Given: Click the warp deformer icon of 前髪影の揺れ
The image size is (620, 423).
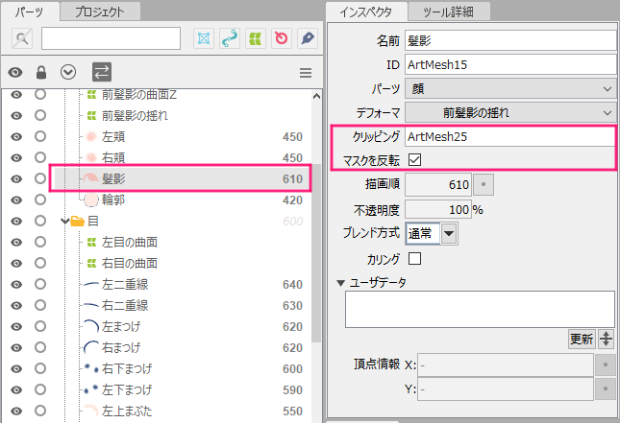Looking at the screenshot, I should [x=91, y=115].
